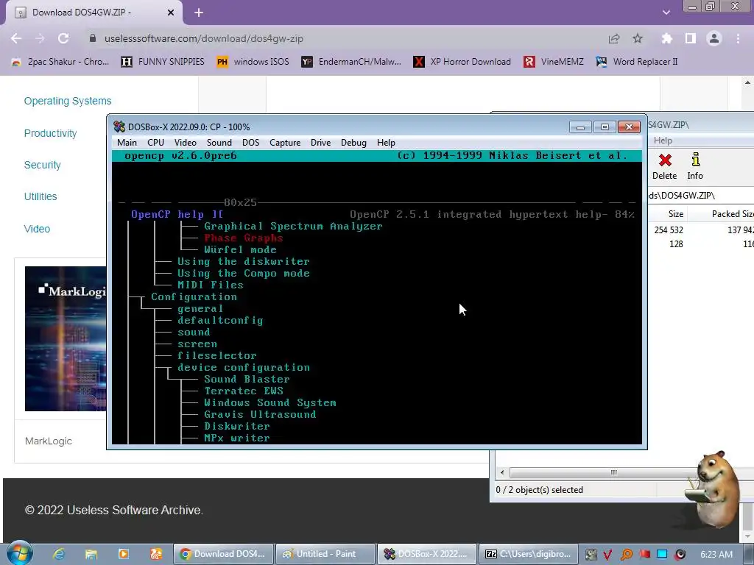Click Size column header in 7-Zip
The width and height of the screenshot is (754, 565).
point(676,214)
